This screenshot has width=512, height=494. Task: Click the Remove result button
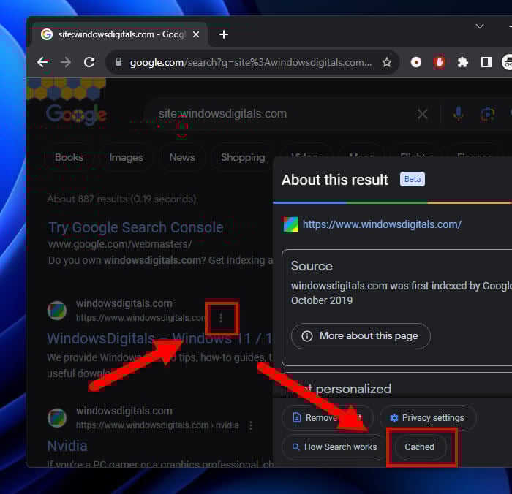coord(327,418)
